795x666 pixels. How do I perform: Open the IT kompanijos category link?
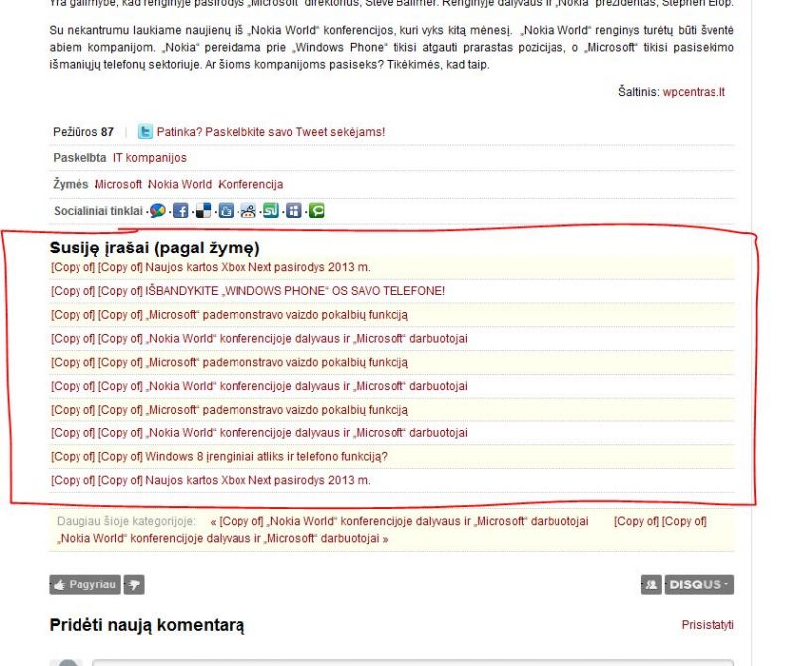tap(150, 158)
